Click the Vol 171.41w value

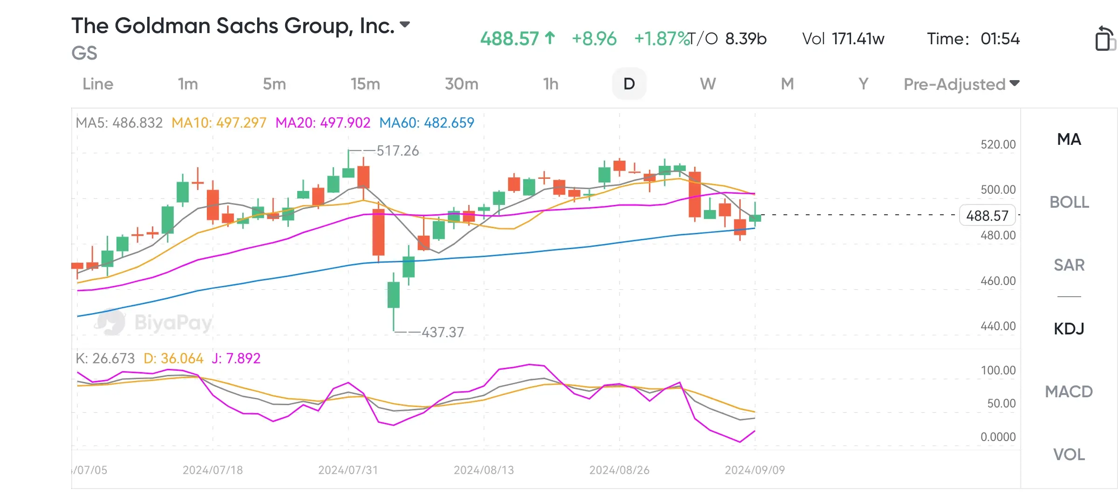point(843,39)
